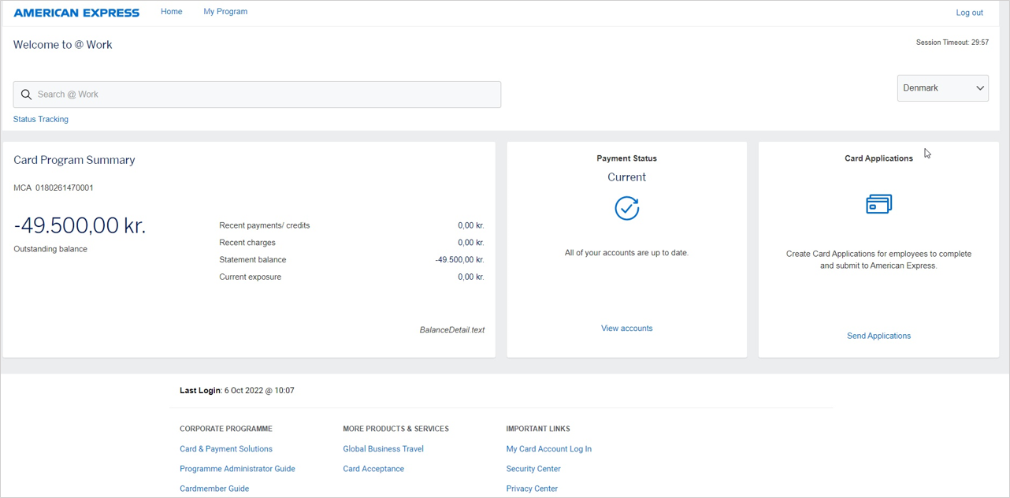Visit the Security Center link
This screenshot has height=498, width=1010.
533,469
